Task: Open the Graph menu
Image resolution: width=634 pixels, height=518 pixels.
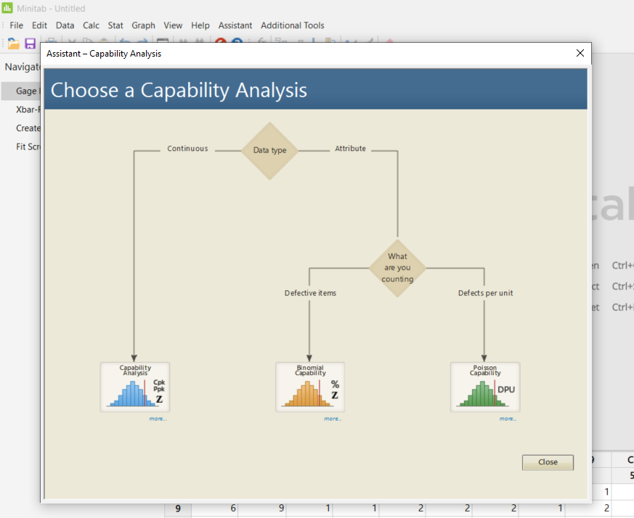Action: click(143, 25)
